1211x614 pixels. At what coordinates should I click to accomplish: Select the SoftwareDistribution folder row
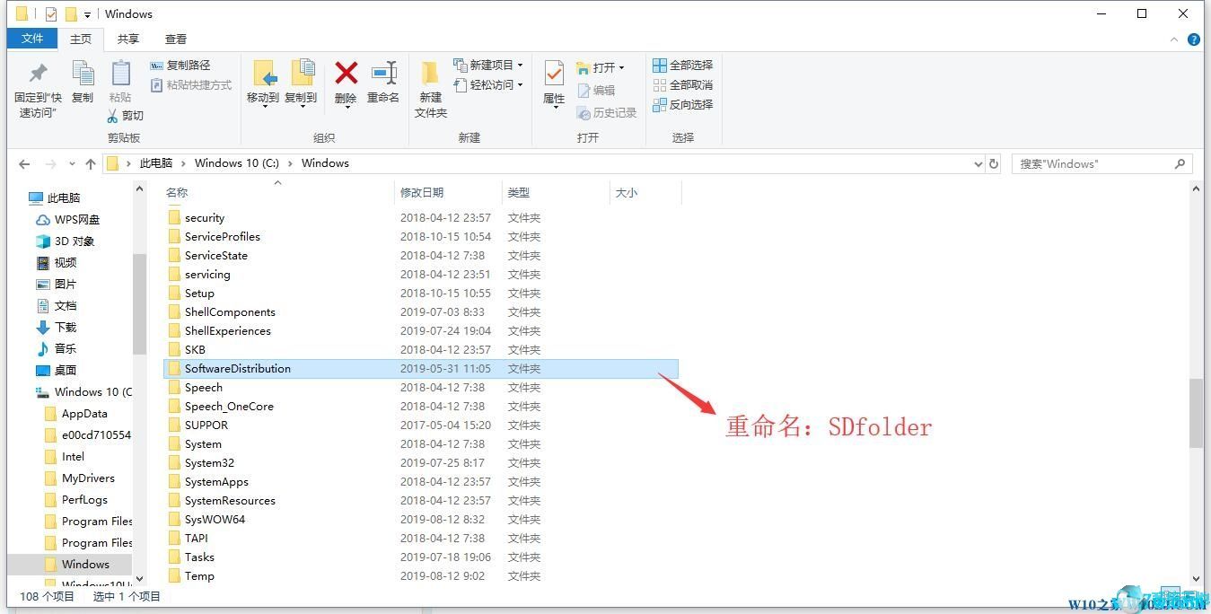tap(421, 369)
